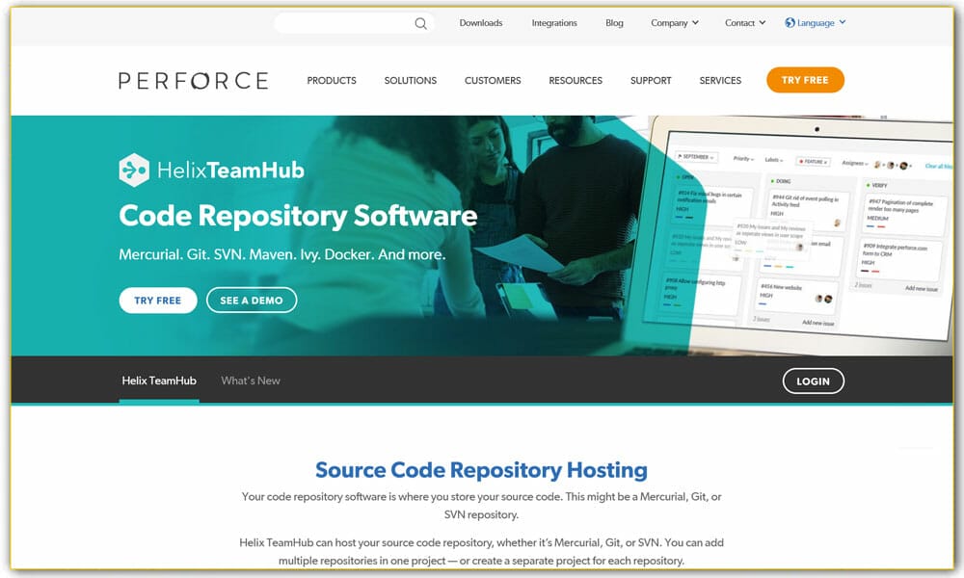Switch to the What's New tab
Viewport: 964px width, 578px height.
point(251,381)
